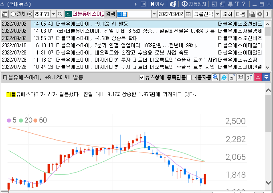
Task: Click 서울경제 source cell
Action: click(x=253, y=31)
